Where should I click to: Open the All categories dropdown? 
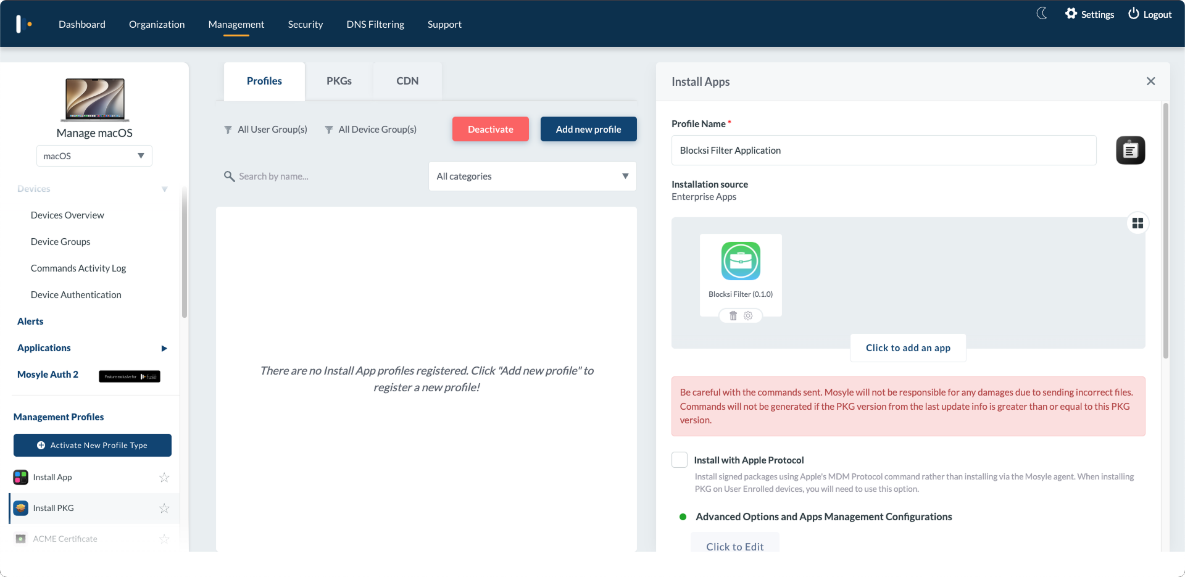pyautogui.click(x=533, y=176)
